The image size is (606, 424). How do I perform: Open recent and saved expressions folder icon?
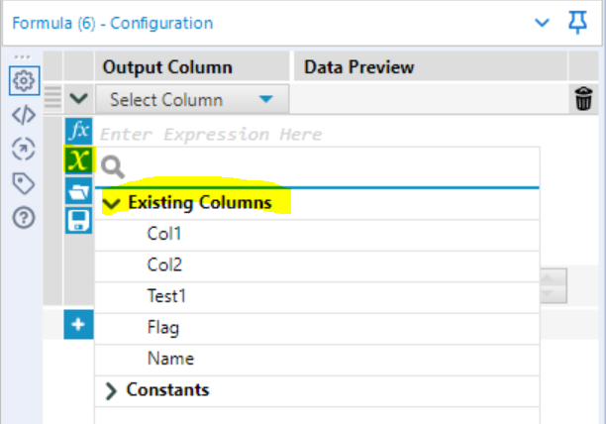click(x=78, y=191)
